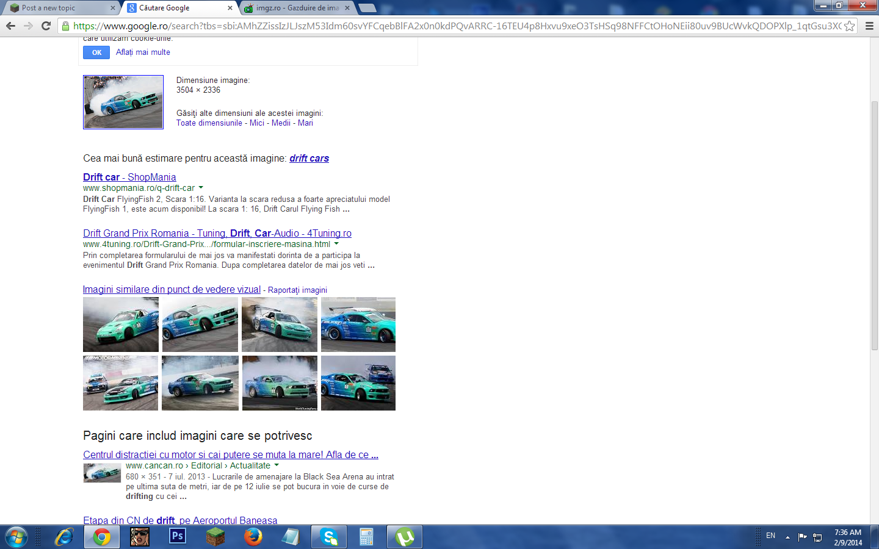
Task: Reload the current page
Action: pos(46,26)
